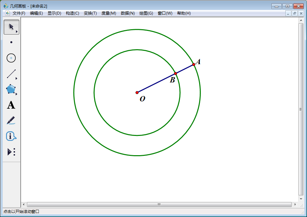307x217 pixels.
Task: Select the Point tool
Action: point(11,42)
